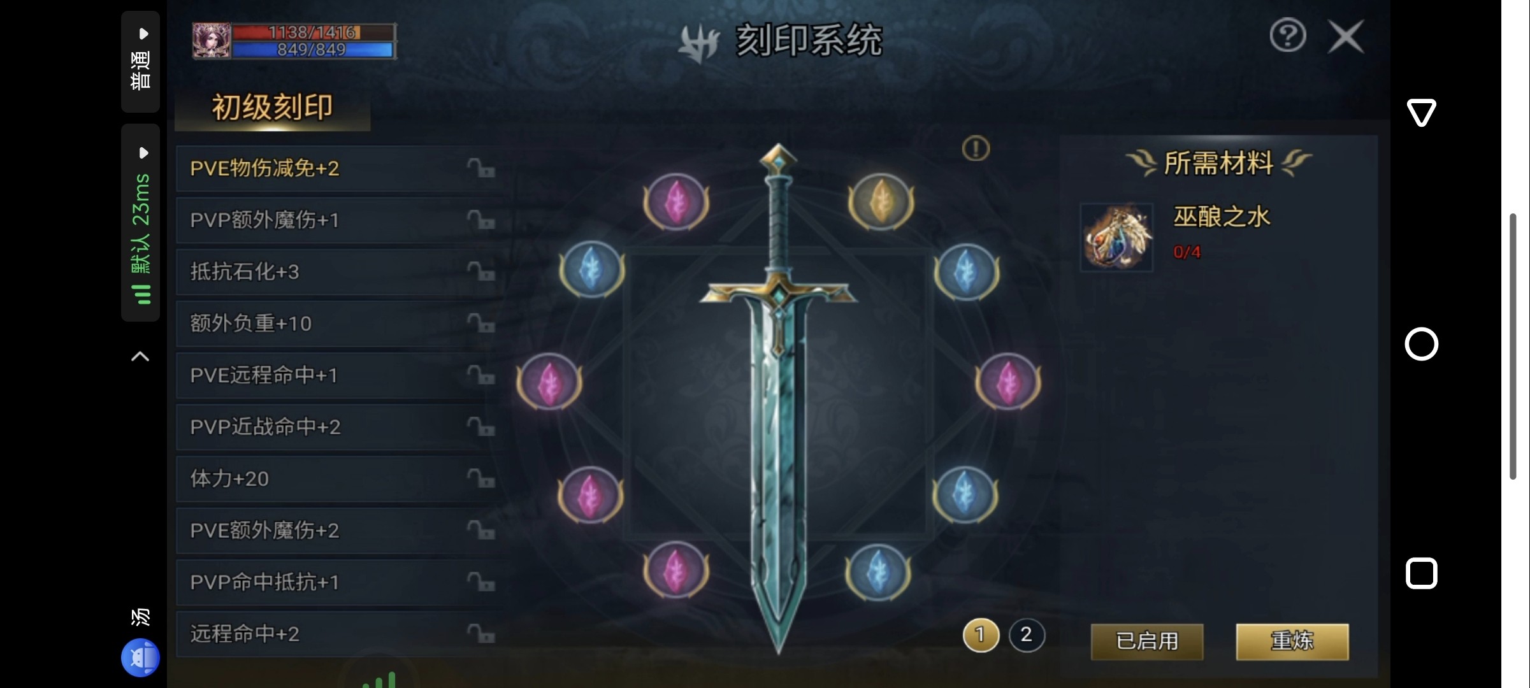Select the 巫酿之水 material thumbnail
This screenshot has width=1530, height=688.
coord(1116,237)
